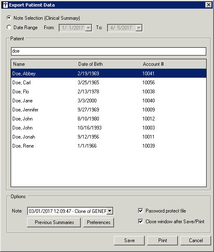Open the Preferences button
Image resolution: width=214 pixels, height=252 pixels.
[98, 222]
